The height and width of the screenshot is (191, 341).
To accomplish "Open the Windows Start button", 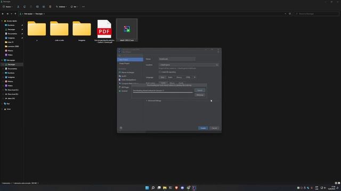I will click(147, 188).
